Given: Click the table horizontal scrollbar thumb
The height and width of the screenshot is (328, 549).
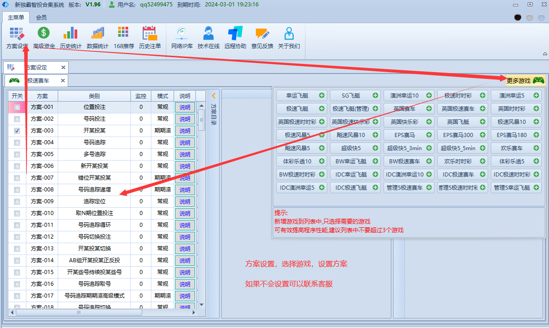Looking at the screenshot, I should (79, 312).
